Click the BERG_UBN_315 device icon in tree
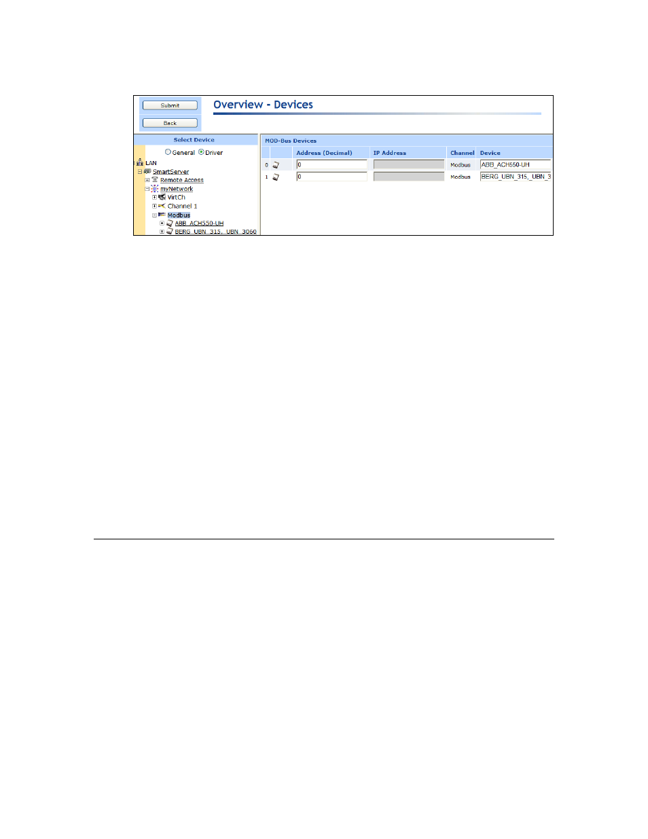This screenshot has width=648, height=839. 169,231
